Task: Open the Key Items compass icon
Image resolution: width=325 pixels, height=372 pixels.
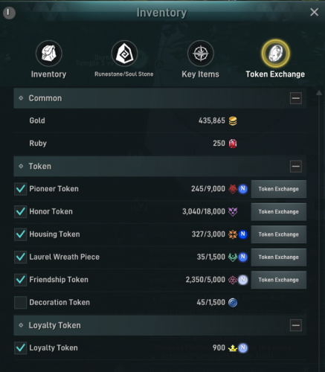Action: click(x=201, y=54)
